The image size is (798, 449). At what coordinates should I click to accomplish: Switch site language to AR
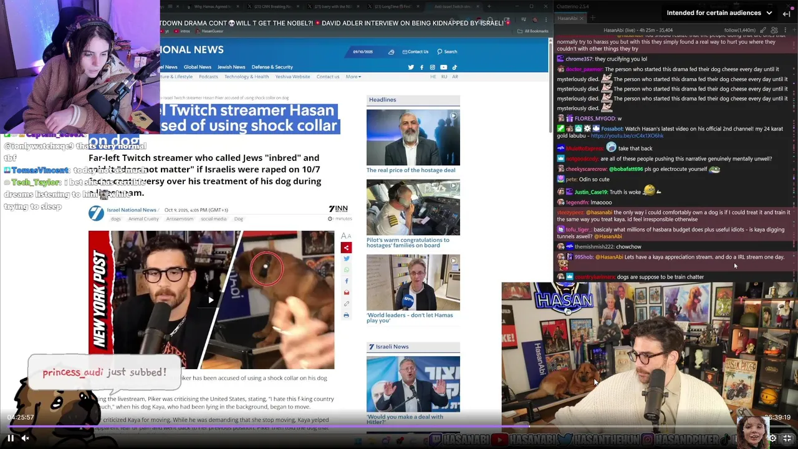tap(455, 77)
